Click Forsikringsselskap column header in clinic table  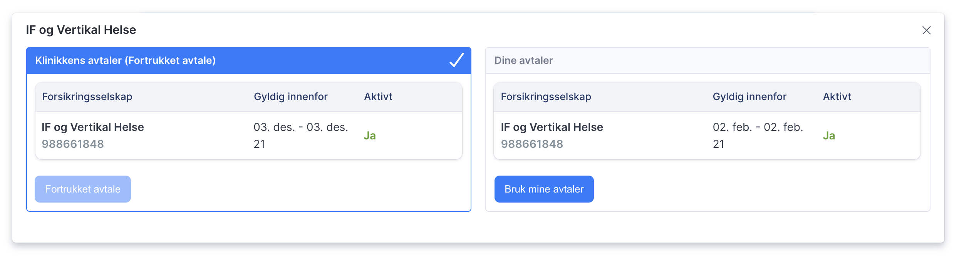coord(87,97)
